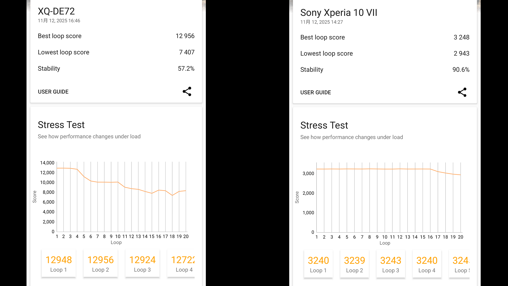Image resolution: width=508 pixels, height=286 pixels.
Task: Select Sony Loop 4 score card 3240
Action: [x=427, y=264]
